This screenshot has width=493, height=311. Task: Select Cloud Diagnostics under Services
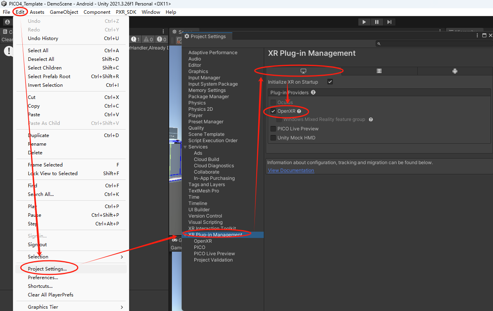click(x=214, y=166)
